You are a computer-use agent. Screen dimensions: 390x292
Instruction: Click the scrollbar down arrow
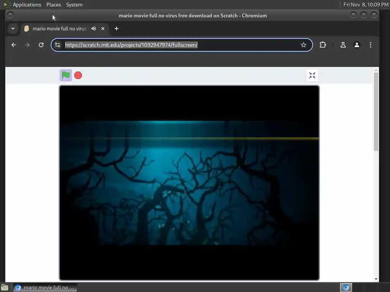coord(376,279)
